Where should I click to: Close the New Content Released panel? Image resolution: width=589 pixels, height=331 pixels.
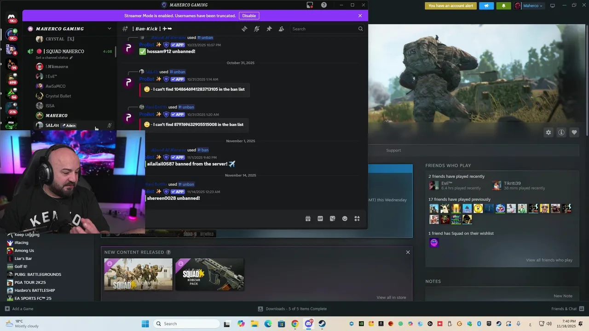[408, 252]
